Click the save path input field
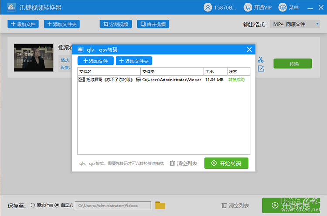327x216 pixels. tap(113, 206)
